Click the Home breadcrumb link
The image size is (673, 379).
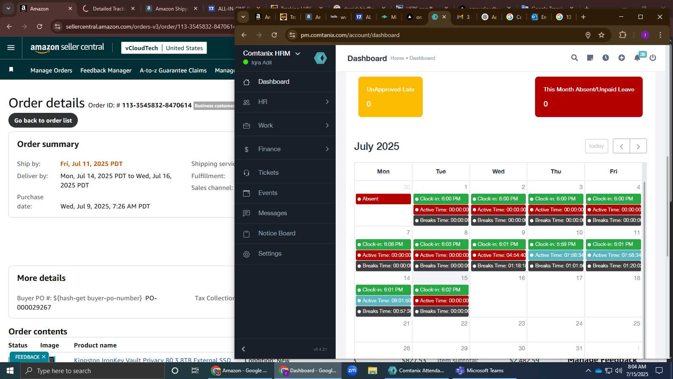[397, 58]
